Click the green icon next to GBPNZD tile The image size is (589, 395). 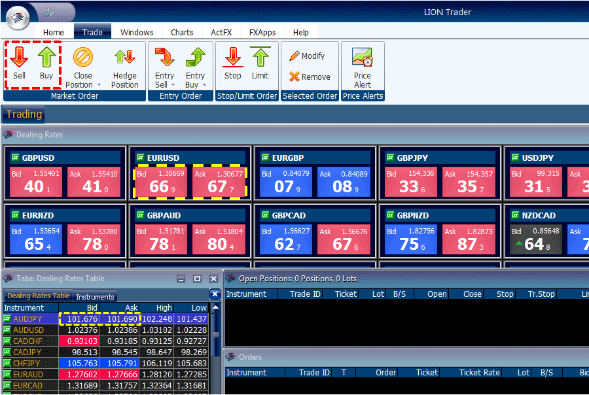(391, 215)
